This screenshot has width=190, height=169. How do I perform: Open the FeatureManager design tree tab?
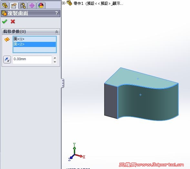(x=5, y=5)
